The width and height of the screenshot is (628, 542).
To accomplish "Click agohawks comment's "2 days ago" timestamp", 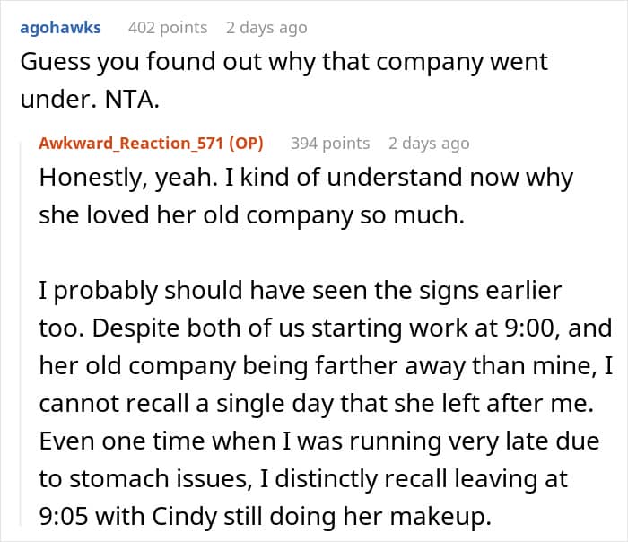I will 266,27.
